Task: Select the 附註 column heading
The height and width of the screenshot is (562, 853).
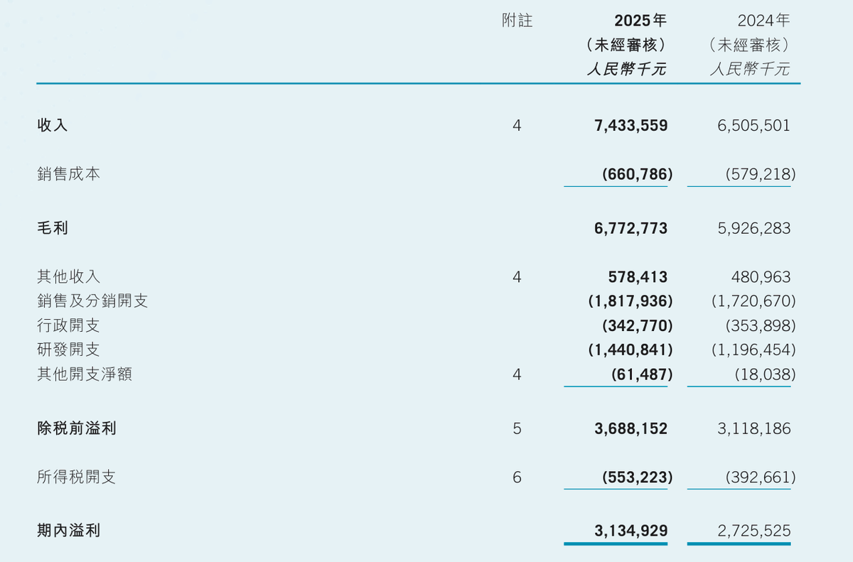Action: coord(517,21)
